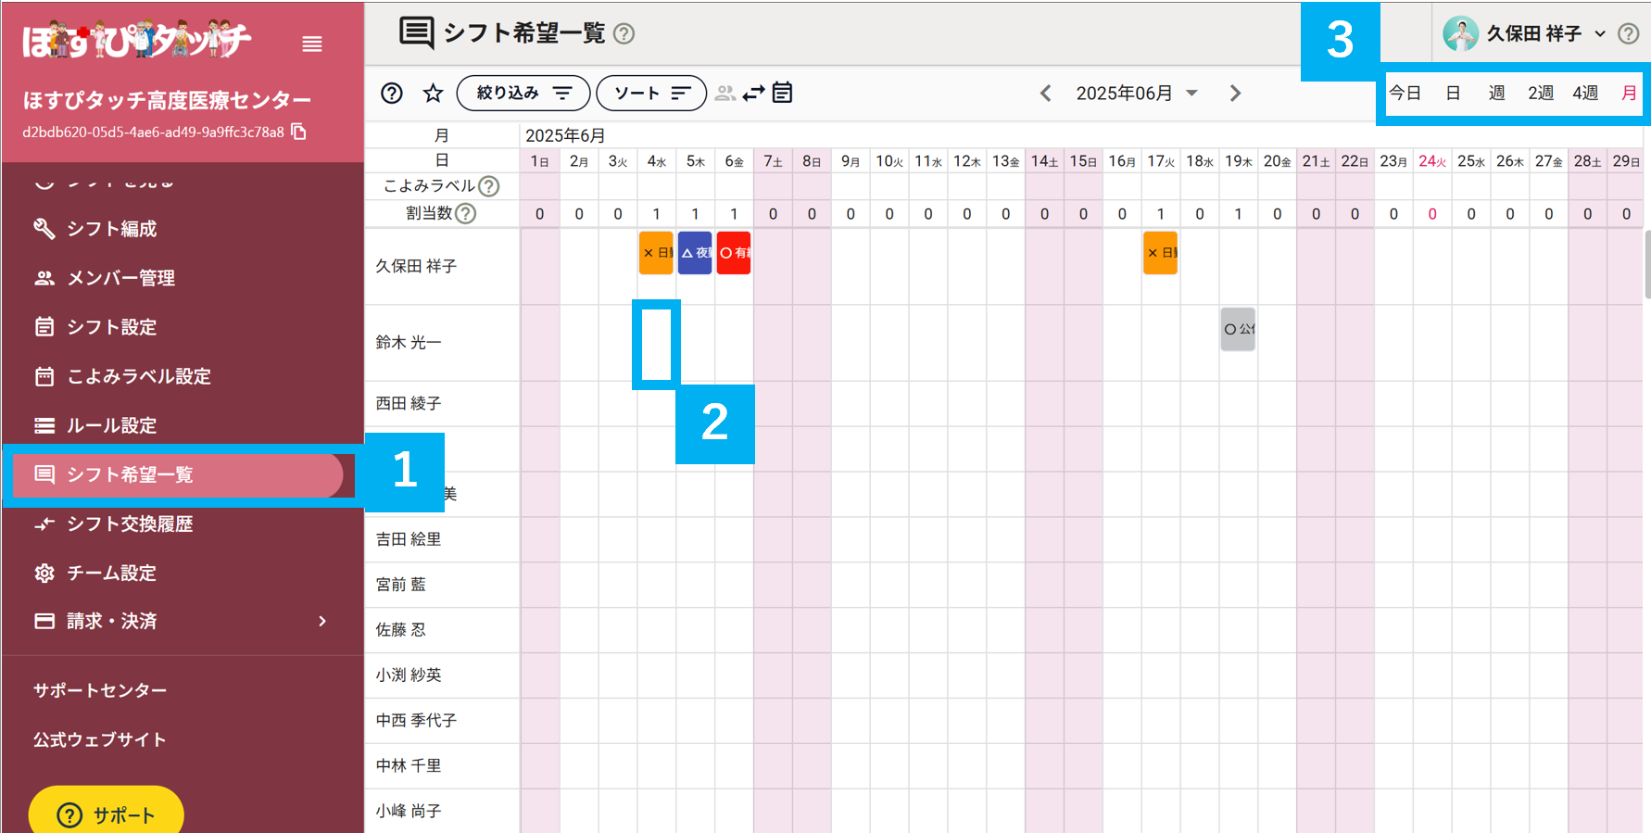
Task: Open サポートセンター link
Action: [100, 690]
